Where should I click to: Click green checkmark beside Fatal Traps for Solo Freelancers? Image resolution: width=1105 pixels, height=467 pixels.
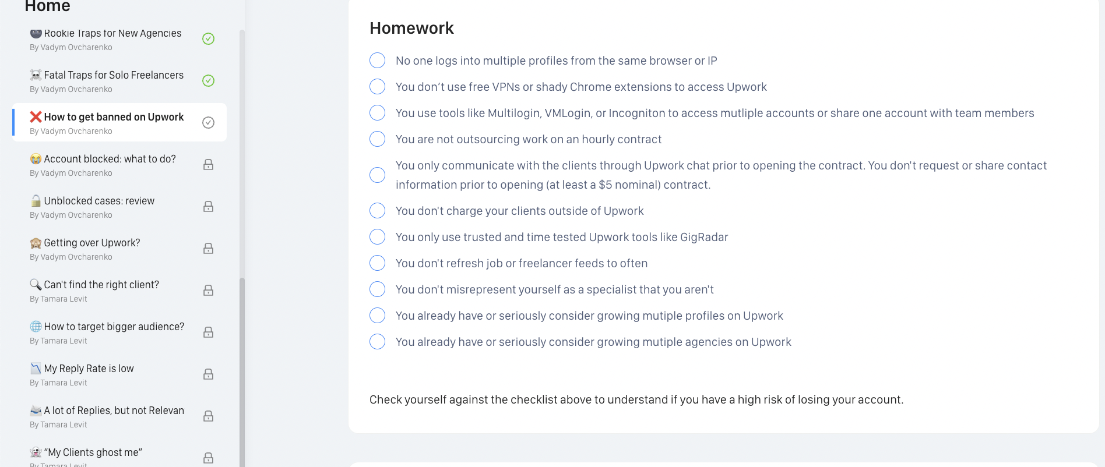pyautogui.click(x=208, y=80)
